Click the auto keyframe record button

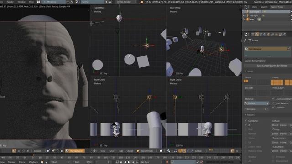click(167, 162)
